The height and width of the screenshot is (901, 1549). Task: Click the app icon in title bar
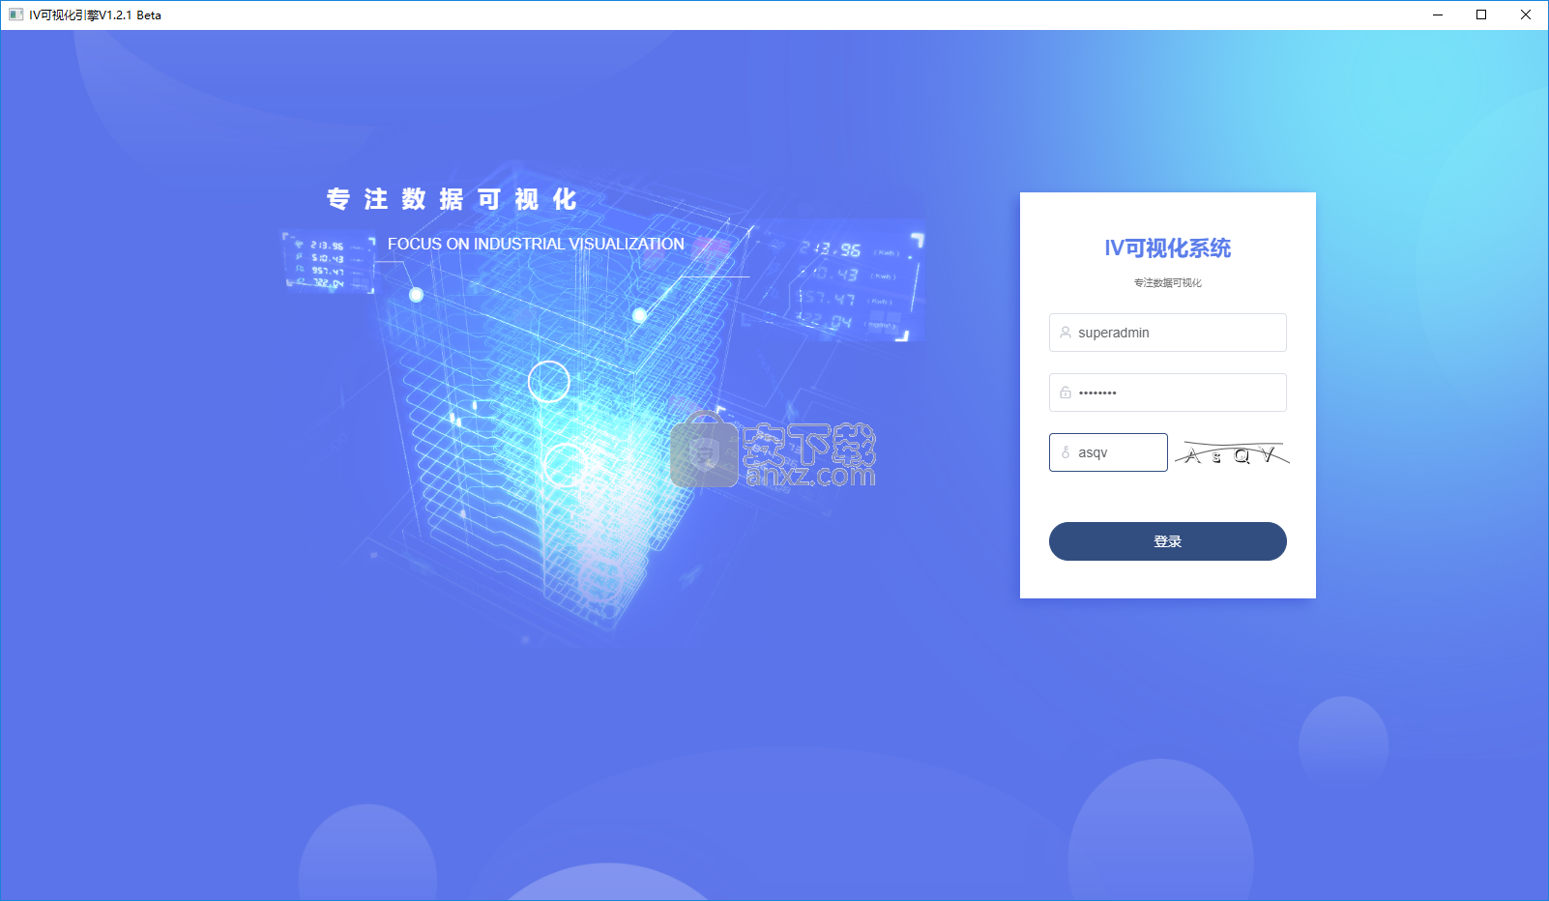click(15, 15)
